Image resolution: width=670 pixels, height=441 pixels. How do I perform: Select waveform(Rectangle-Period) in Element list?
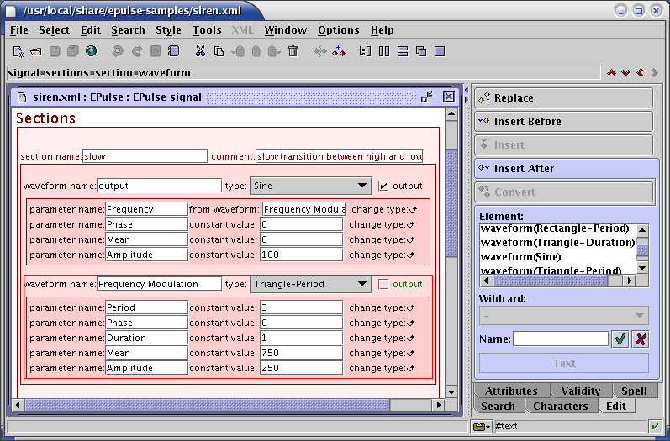point(555,228)
